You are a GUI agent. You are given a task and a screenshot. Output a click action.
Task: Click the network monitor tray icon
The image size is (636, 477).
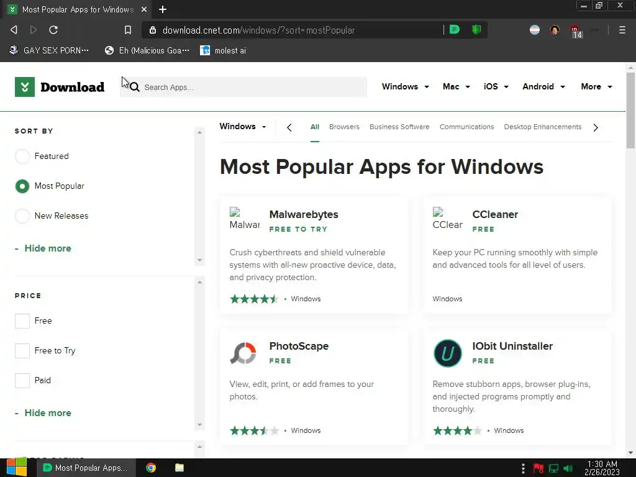click(x=553, y=468)
